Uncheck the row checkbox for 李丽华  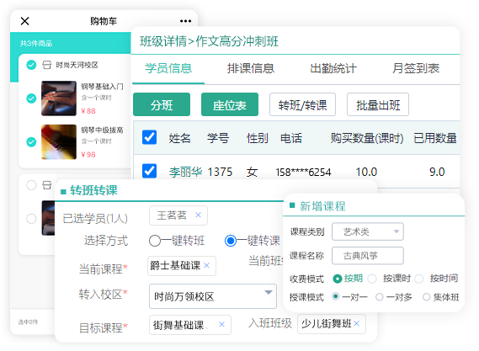click(149, 171)
